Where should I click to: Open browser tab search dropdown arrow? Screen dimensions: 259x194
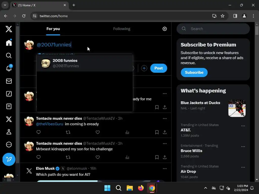(x=5, y=5)
